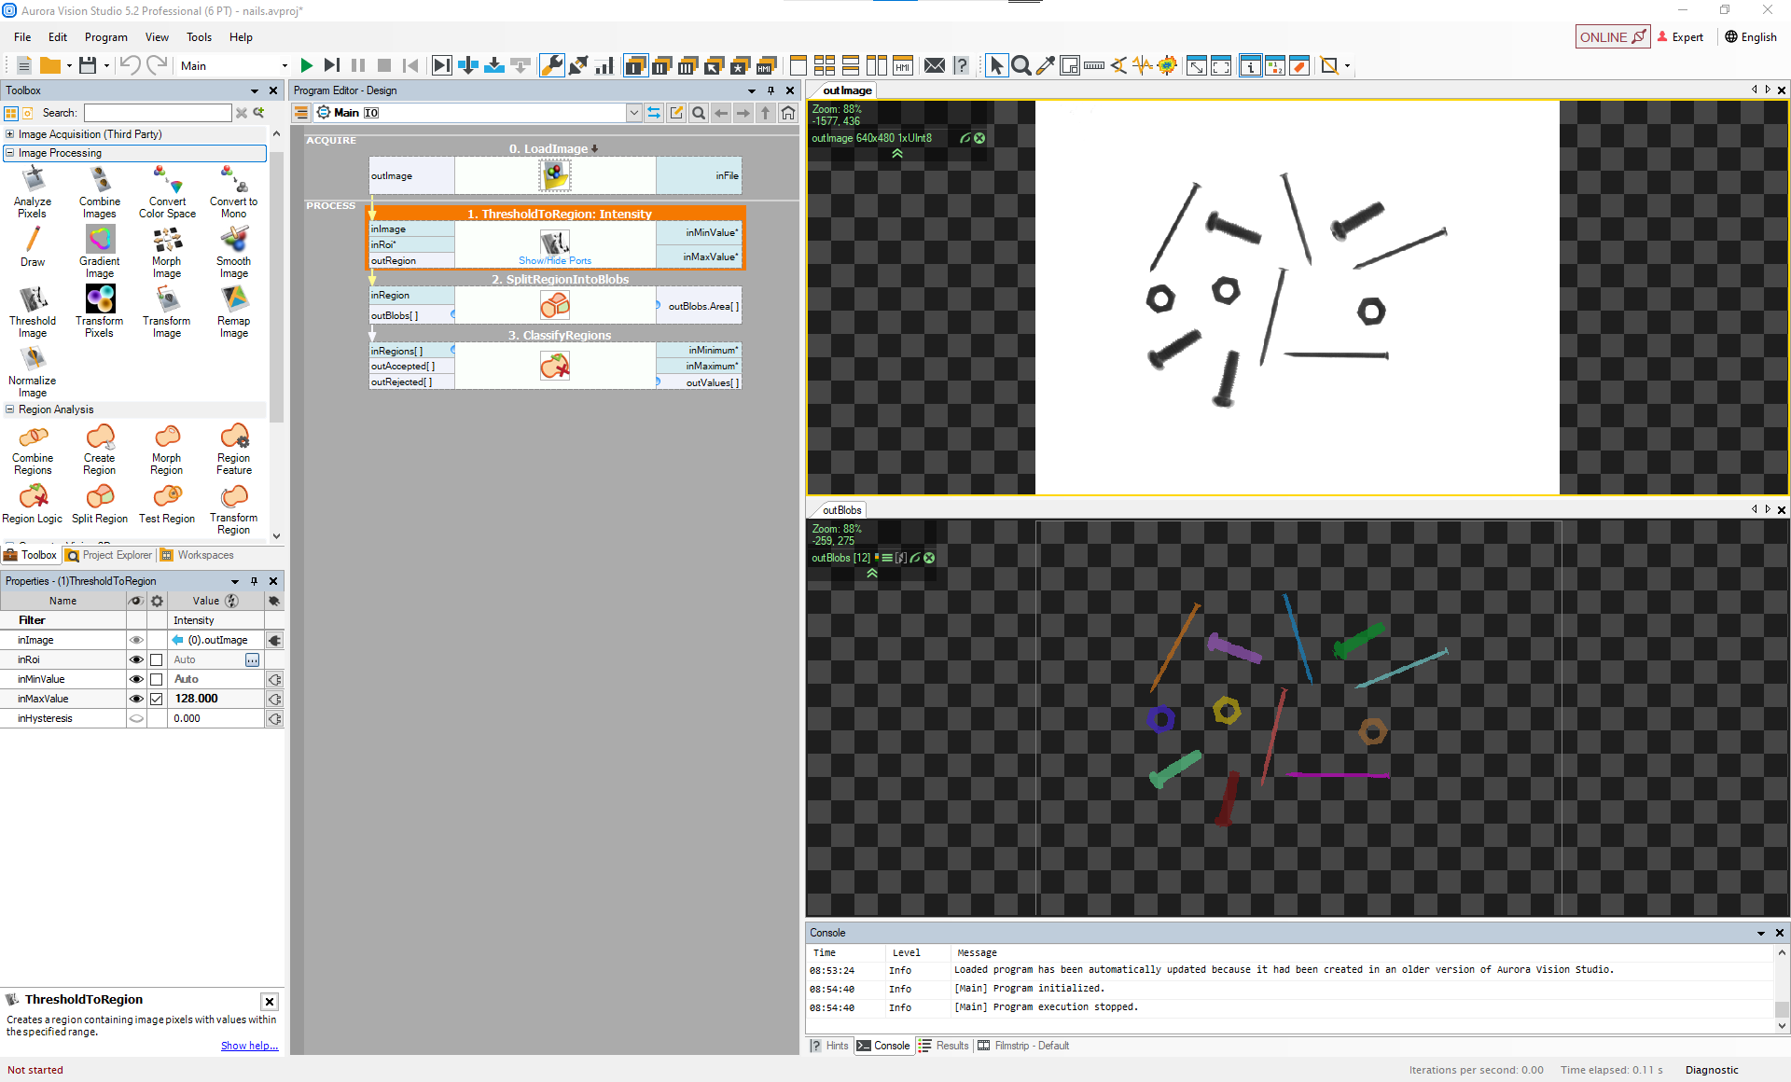This screenshot has height=1082, width=1791.
Task: Run the program with the play button
Action: click(x=306, y=65)
